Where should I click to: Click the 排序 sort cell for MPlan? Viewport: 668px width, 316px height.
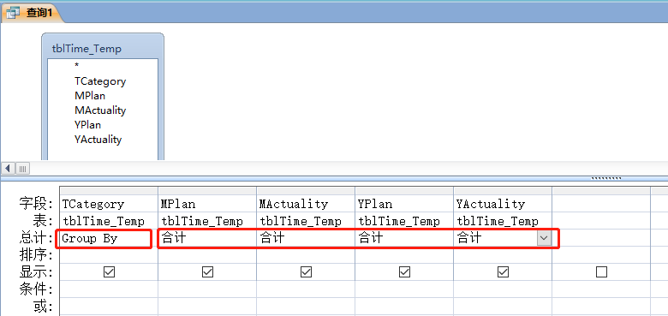[207, 255]
